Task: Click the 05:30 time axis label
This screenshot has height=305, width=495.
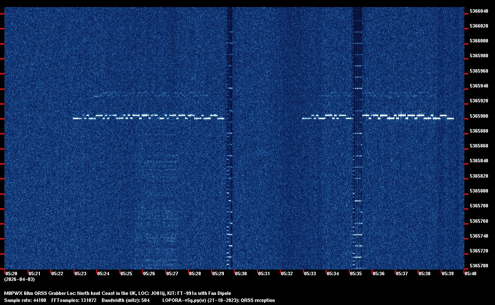Action: pyautogui.click(x=241, y=273)
